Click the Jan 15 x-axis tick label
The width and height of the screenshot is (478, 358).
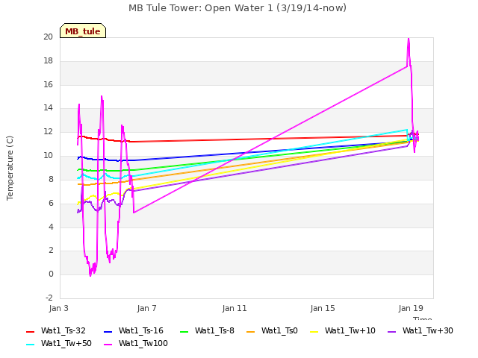coord(323,308)
